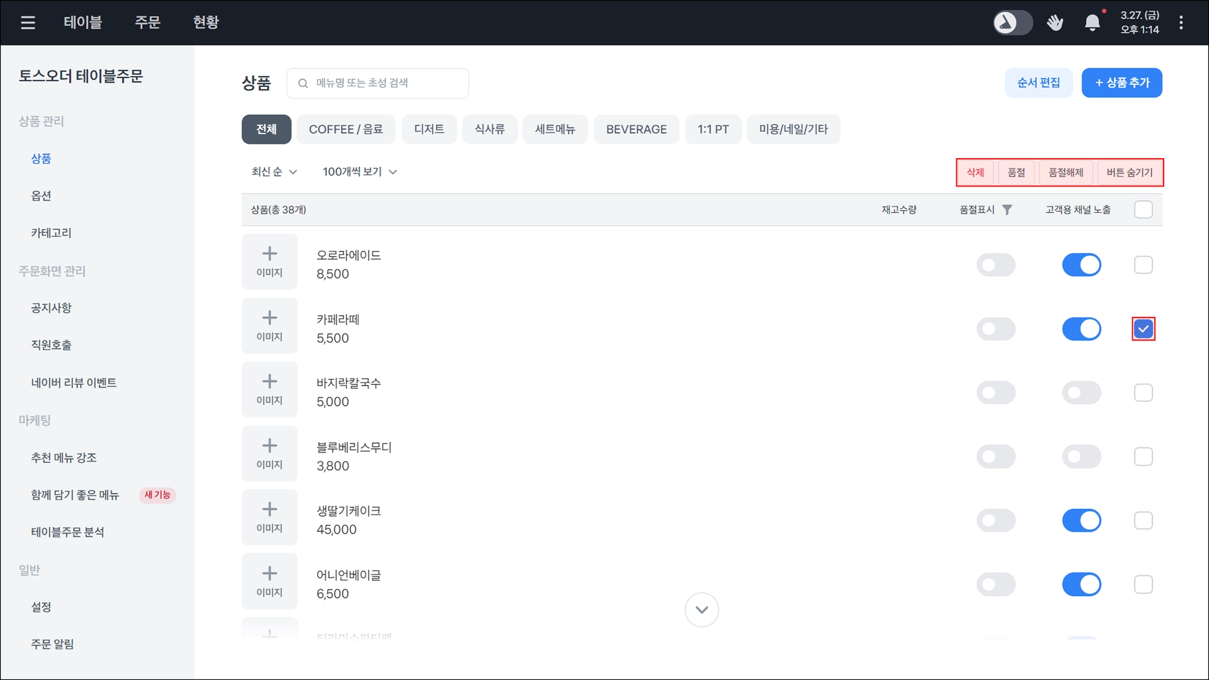Click the scroll-down chevron circle button
Viewport: 1209px width, 680px height.
coord(701,610)
